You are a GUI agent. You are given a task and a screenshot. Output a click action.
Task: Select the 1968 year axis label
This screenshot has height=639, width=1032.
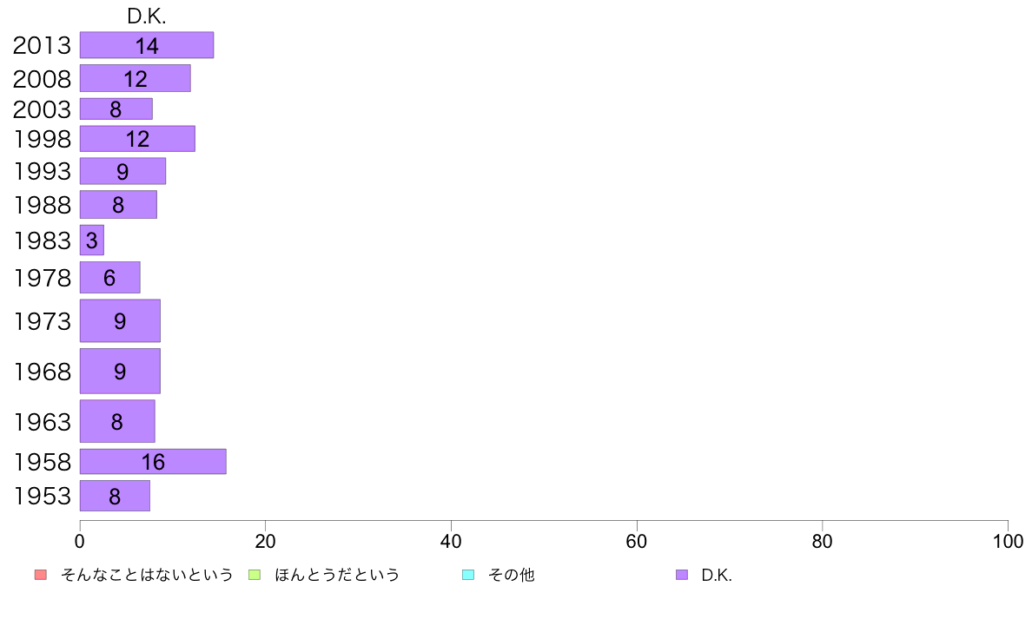point(42,372)
